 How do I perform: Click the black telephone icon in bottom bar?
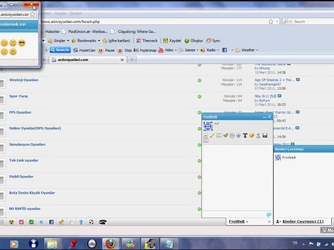103,222
